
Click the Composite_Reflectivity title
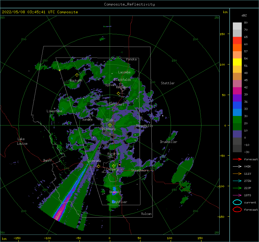[x=129, y=4]
